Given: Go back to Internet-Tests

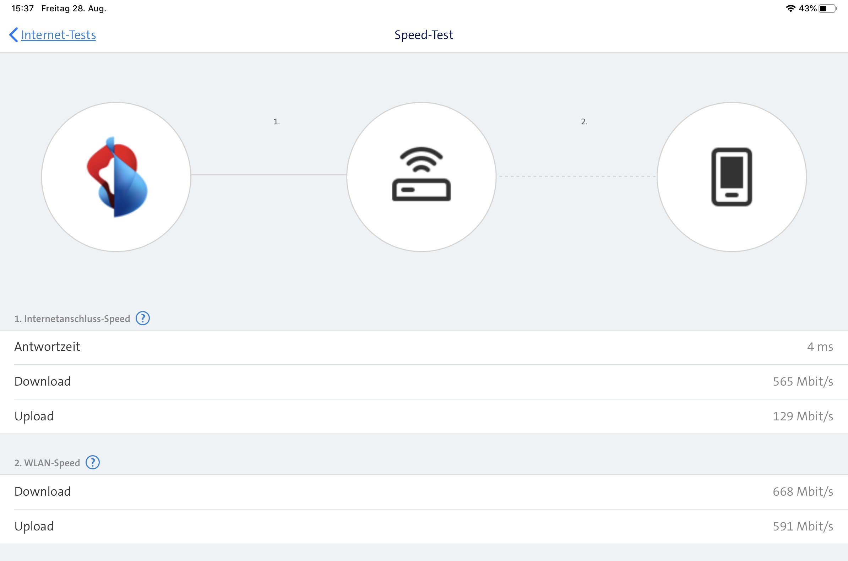Looking at the screenshot, I should click(58, 35).
